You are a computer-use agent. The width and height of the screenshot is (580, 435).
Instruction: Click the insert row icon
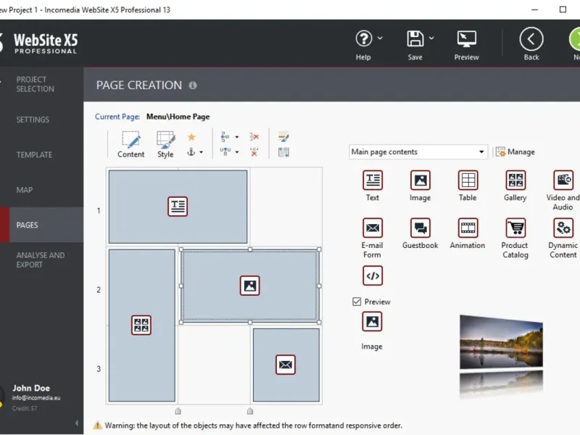[x=225, y=137]
